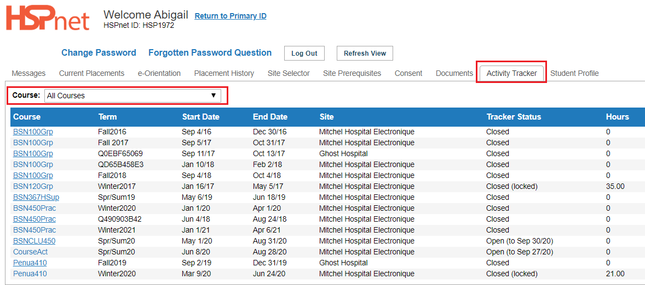Image resolution: width=645 pixels, height=285 pixels.
Task: Open the BSN367HSup course link
Action: [x=36, y=197]
